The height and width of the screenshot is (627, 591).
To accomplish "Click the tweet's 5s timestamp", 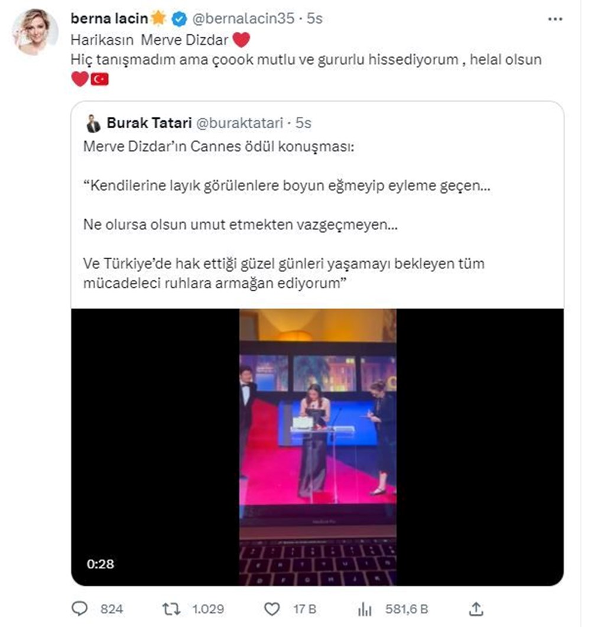I will pyautogui.click(x=314, y=19).
